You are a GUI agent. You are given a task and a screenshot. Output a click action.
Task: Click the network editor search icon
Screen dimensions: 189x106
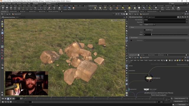(185, 60)
